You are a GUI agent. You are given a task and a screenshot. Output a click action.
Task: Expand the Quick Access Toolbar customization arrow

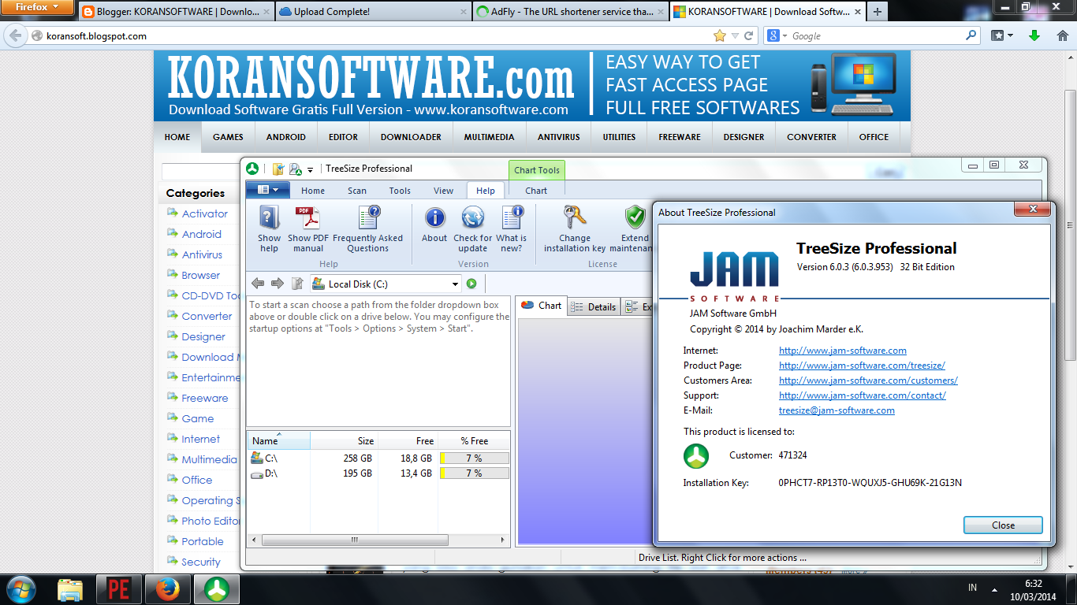[310, 169]
